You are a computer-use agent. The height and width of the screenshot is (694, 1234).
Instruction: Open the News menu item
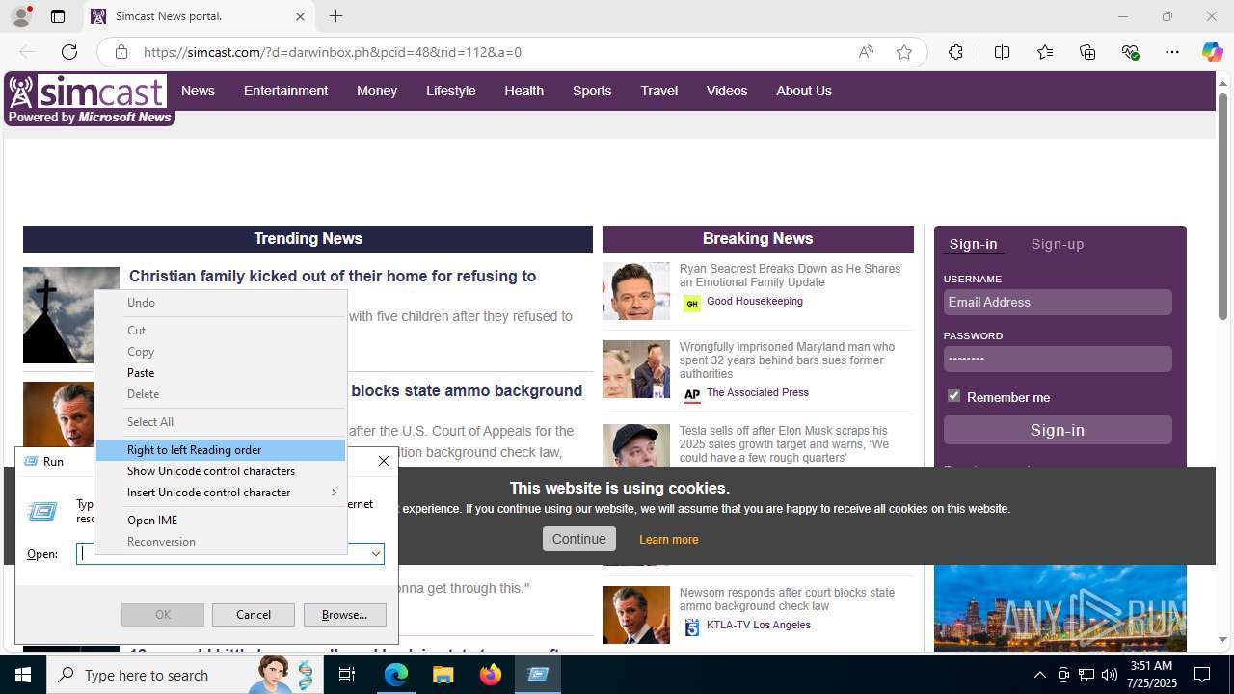(198, 91)
